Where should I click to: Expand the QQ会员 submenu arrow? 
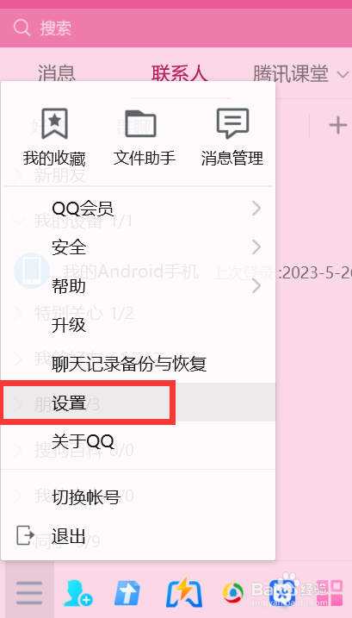256,208
